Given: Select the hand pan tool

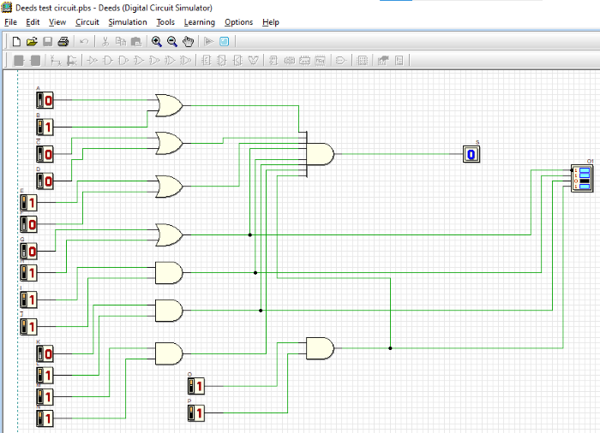Looking at the screenshot, I should tap(188, 41).
